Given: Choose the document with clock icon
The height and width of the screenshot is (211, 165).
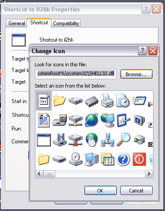Looking at the screenshot, I should pos(123,100).
